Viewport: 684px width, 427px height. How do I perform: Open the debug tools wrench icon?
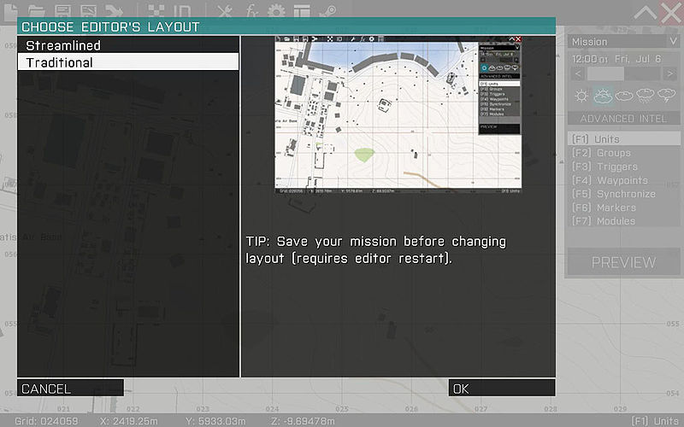(x=225, y=11)
